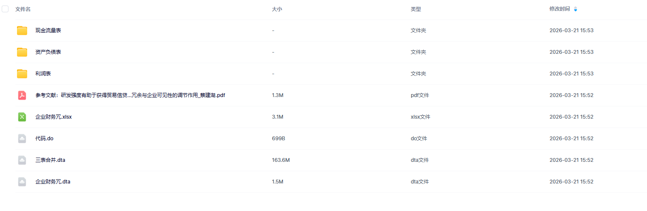The image size is (647, 211).
Task: Click the 文件名 column header
Action: coord(23,9)
